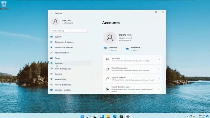Open taskbar Search
Image resolution: width=210 pixels, height=118 pixels.
click(89, 116)
